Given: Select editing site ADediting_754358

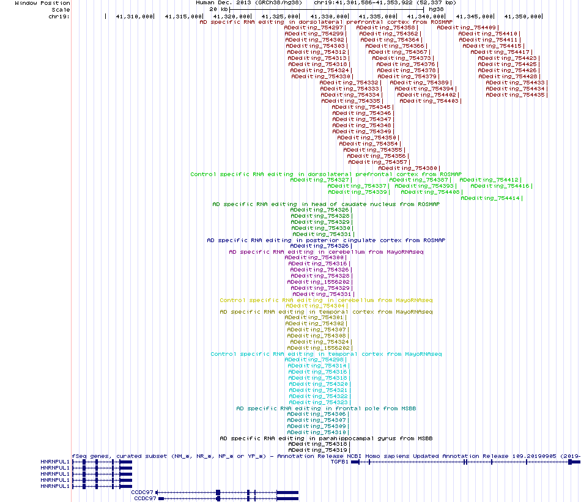Looking at the screenshot, I should coord(387,28).
